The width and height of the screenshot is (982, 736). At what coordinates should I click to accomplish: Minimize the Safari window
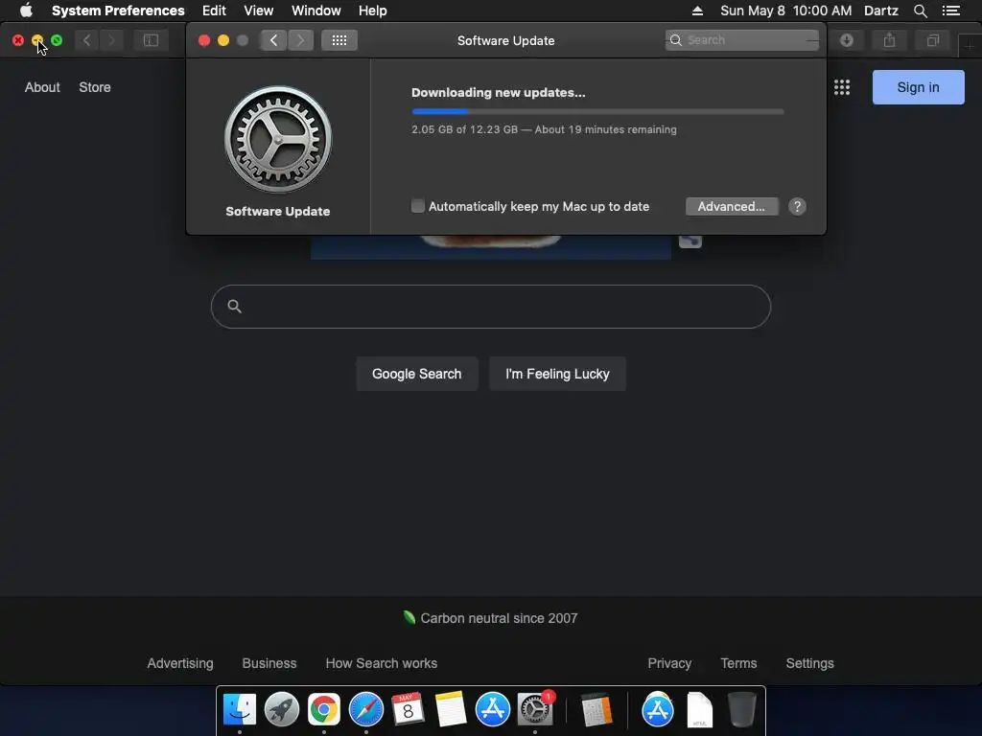37,40
